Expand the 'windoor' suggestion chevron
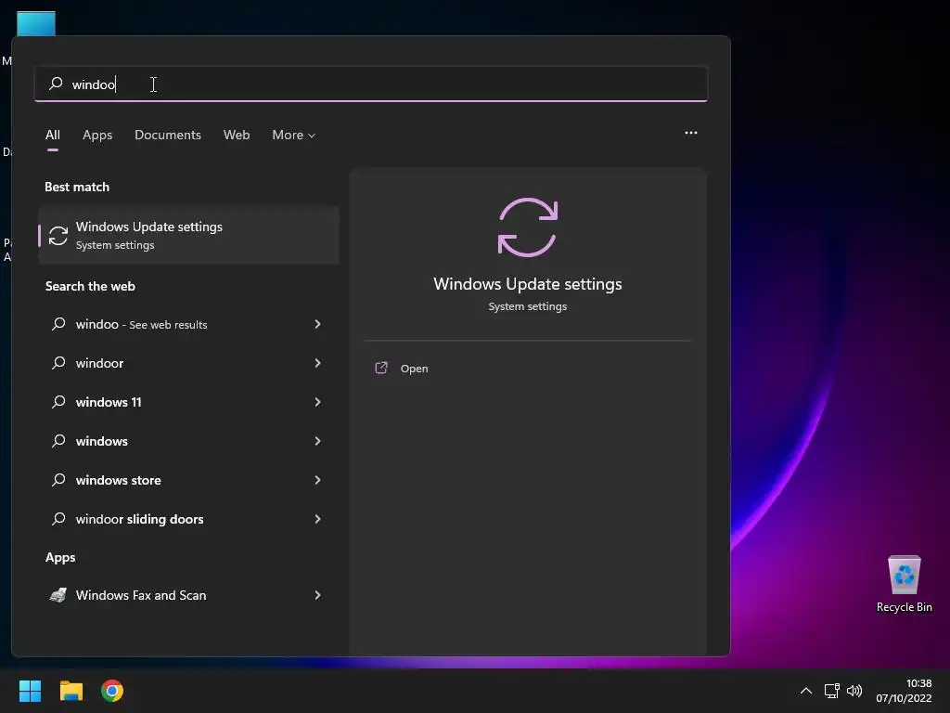This screenshot has width=950, height=713. coord(317,363)
